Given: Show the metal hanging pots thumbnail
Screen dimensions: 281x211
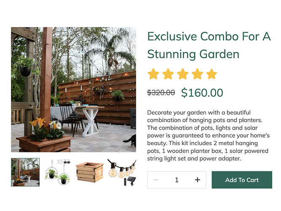Looking at the screenshot, I should 57,172.
